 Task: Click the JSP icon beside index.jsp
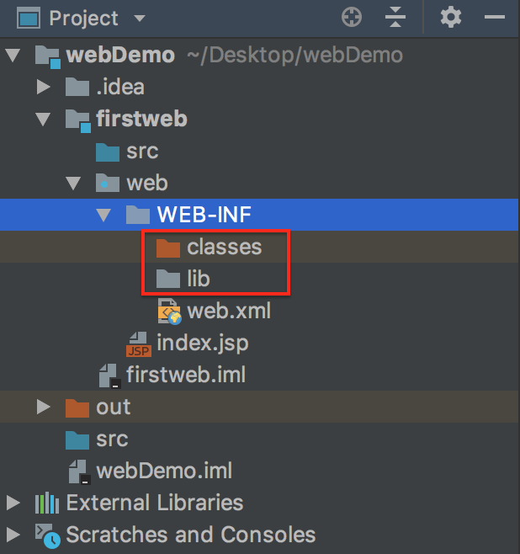[x=139, y=344]
